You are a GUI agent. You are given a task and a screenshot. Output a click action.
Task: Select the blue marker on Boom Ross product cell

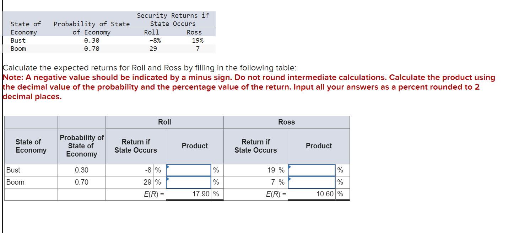tap(289, 179)
